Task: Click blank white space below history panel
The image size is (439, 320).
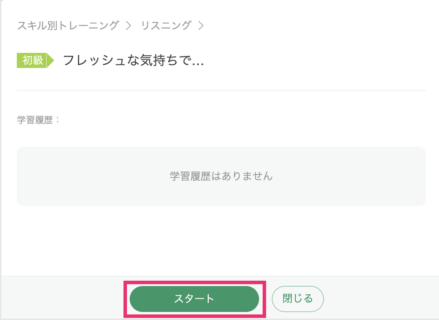Action: click(221, 240)
